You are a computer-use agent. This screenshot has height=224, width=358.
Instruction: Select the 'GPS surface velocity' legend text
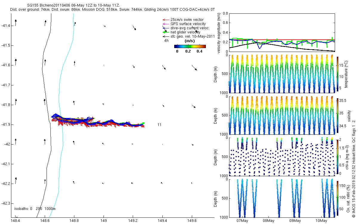pos(188,24)
